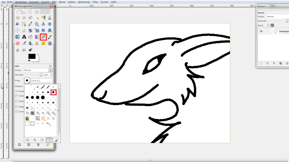
Task: Toggle the Zittern checkbox
Action: (x=17, y=101)
